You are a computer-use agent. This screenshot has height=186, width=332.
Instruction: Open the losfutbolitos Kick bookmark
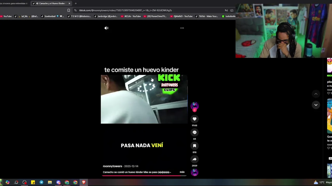pos(229,16)
